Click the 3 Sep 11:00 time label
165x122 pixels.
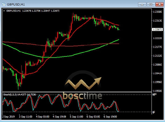pyautogui.click(x=26, y=116)
